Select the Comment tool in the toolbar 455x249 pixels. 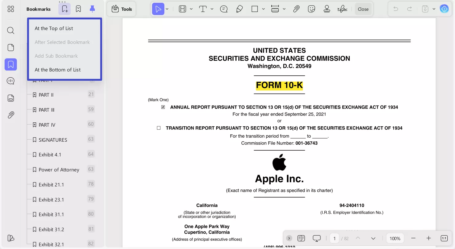pos(224,9)
